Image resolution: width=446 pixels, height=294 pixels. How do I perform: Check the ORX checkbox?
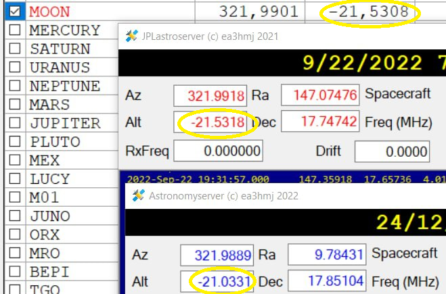[x=15, y=235]
